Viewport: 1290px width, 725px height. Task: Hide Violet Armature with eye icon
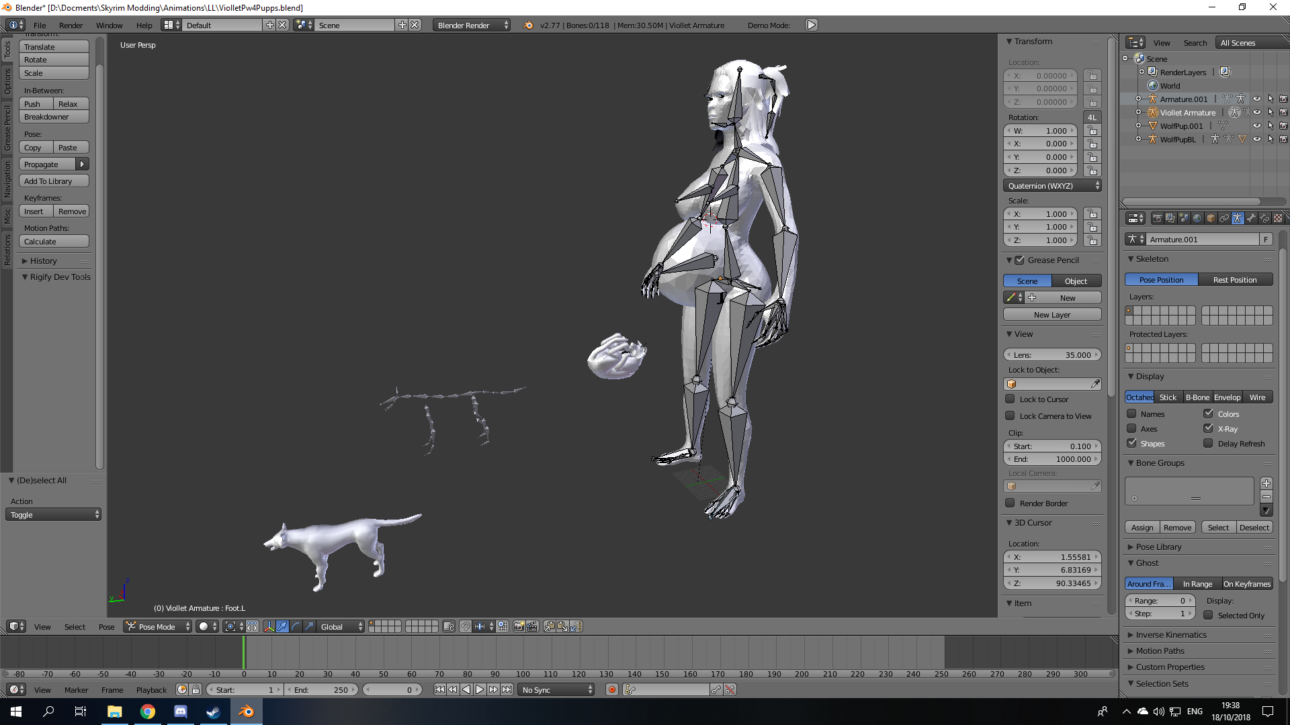click(x=1256, y=112)
